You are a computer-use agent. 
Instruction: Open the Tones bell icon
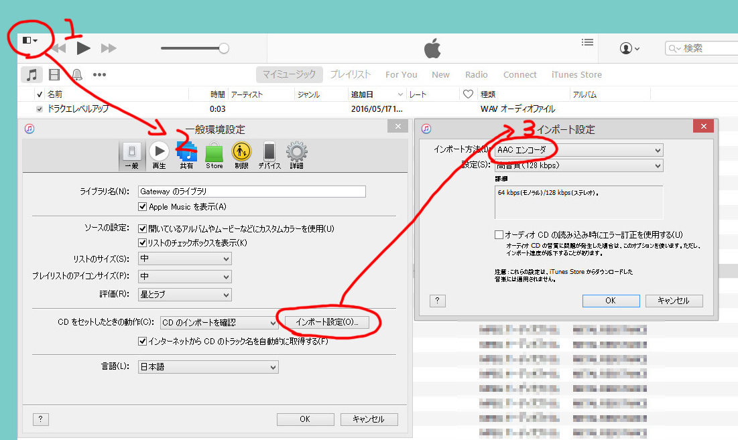77,74
